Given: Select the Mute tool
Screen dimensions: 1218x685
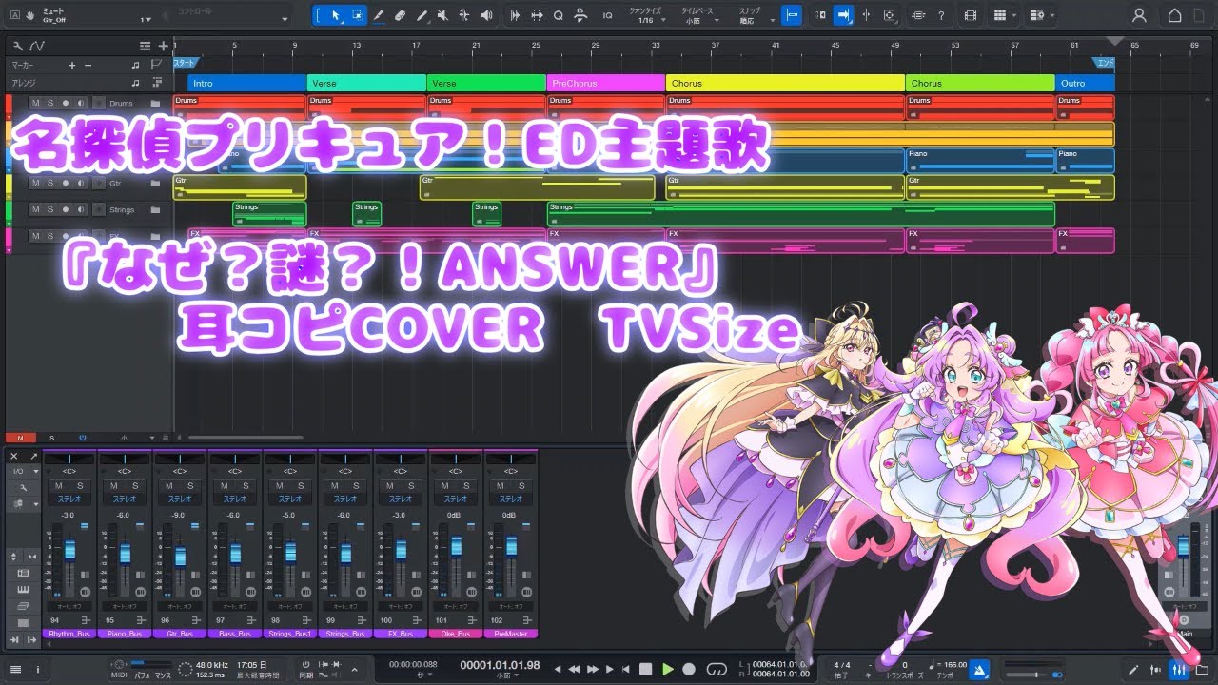Looking at the screenshot, I should coord(442,15).
